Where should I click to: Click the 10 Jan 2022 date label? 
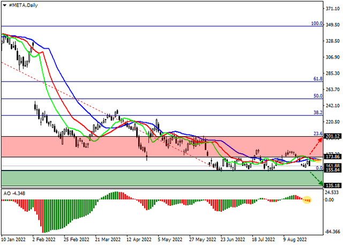pos(13,240)
